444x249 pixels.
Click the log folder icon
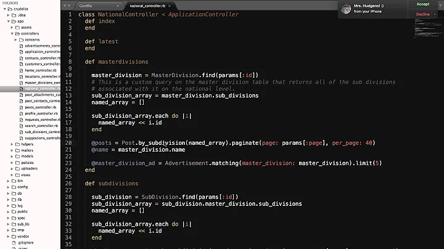pyautogui.click(x=14, y=206)
